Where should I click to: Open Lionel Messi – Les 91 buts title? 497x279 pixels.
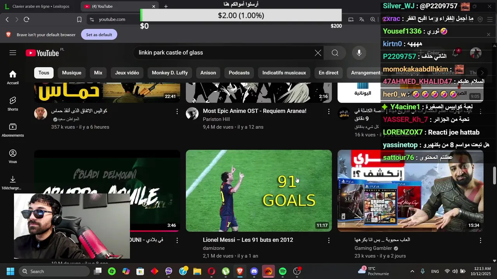pyautogui.click(x=248, y=240)
